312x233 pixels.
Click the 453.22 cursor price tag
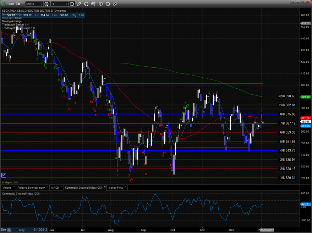305,23
